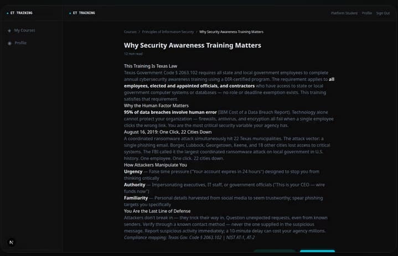Click the bold Familiarity term
Screen dimensions: 398x256
pyautogui.click(x=136, y=198)
